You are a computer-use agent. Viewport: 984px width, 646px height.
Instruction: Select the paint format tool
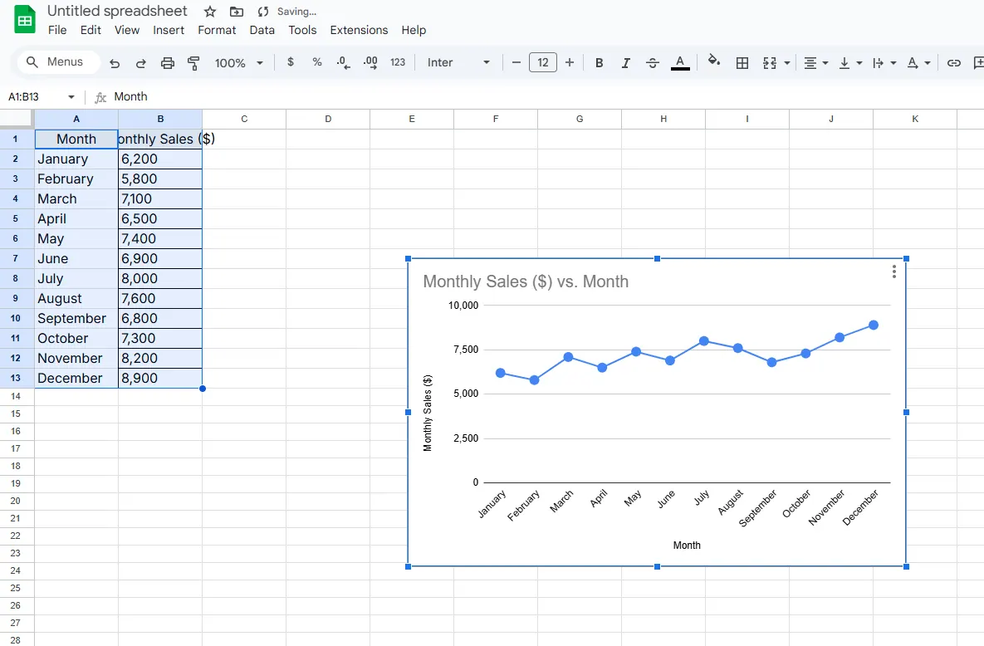[194, 63]
